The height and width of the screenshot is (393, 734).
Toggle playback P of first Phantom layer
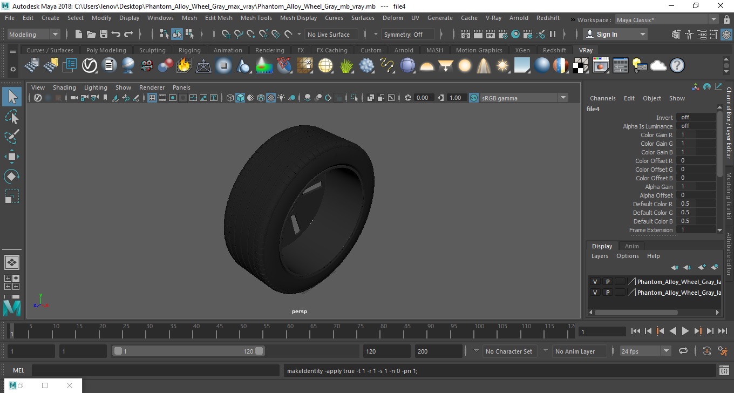pyautogui.click(x=608, y=282)
